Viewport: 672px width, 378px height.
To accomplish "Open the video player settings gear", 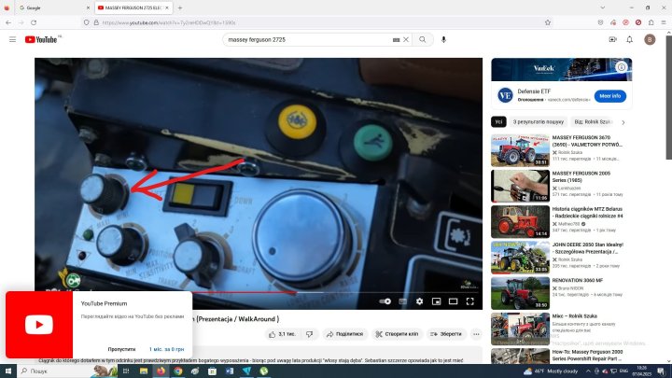I will [419, 301].
